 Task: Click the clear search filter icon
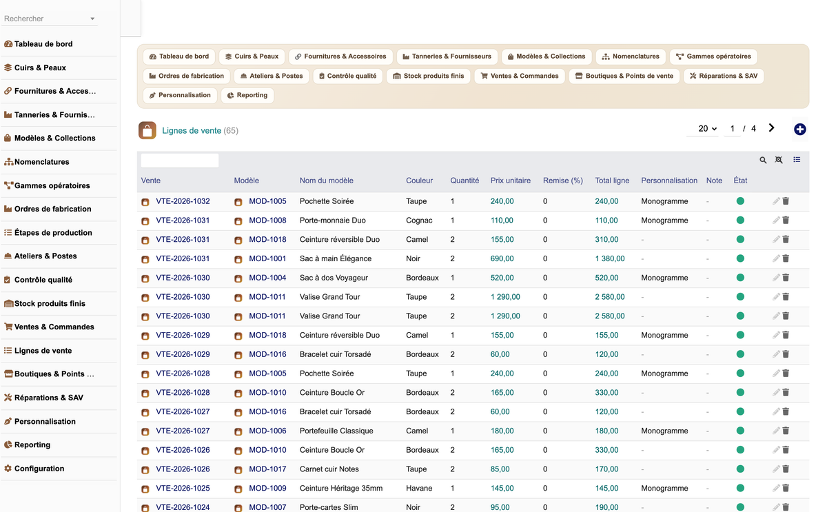point(779,160)
